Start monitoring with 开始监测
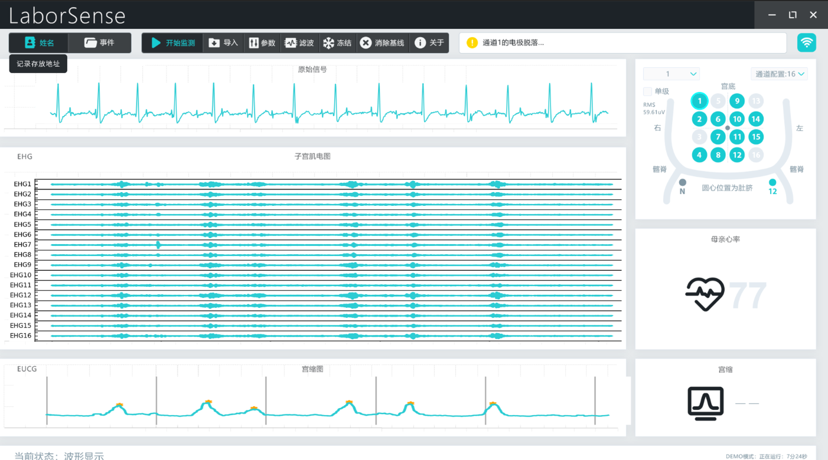Screen dimensions: 828x460 (x=172, y=43)
